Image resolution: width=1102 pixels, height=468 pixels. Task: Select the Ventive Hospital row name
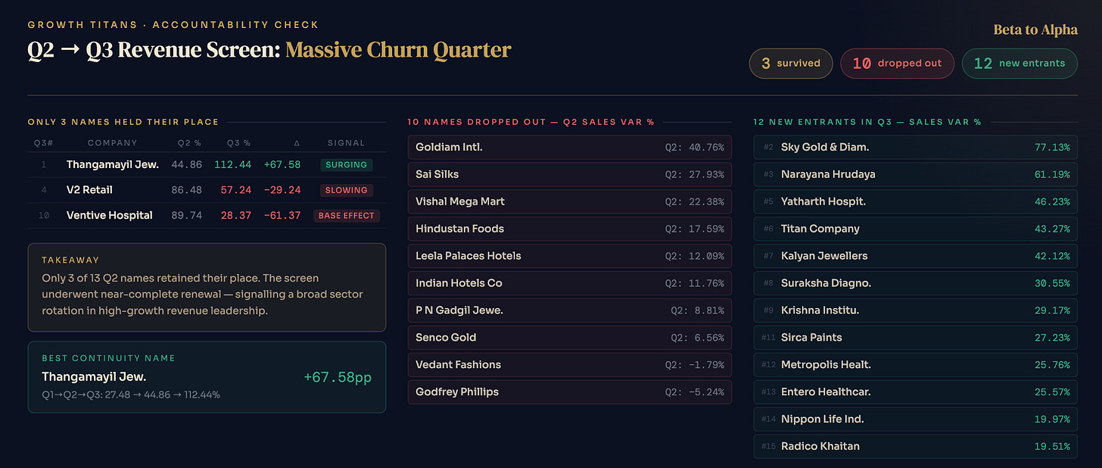tap(109, 215)
